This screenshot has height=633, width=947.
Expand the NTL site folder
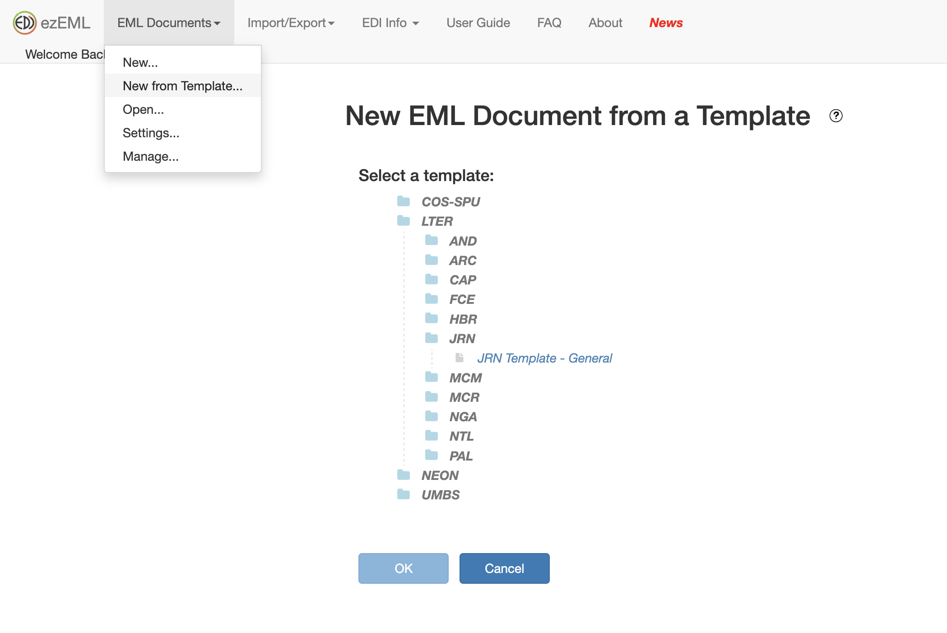[x=461, y=436]
